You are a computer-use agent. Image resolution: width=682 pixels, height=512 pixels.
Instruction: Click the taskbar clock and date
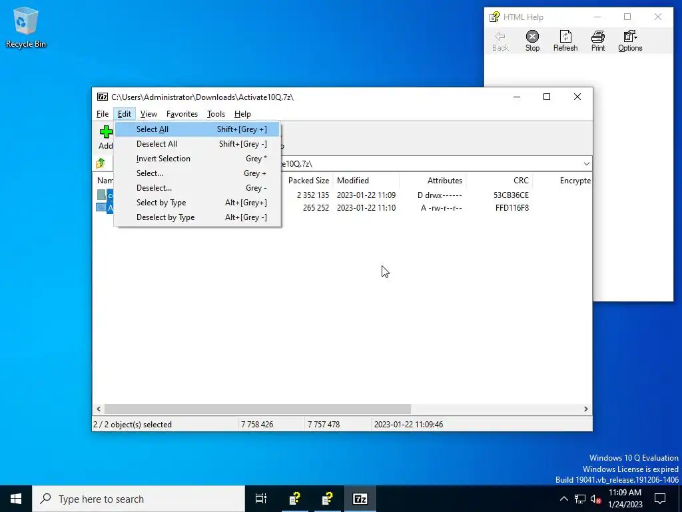tap(625, 499)
